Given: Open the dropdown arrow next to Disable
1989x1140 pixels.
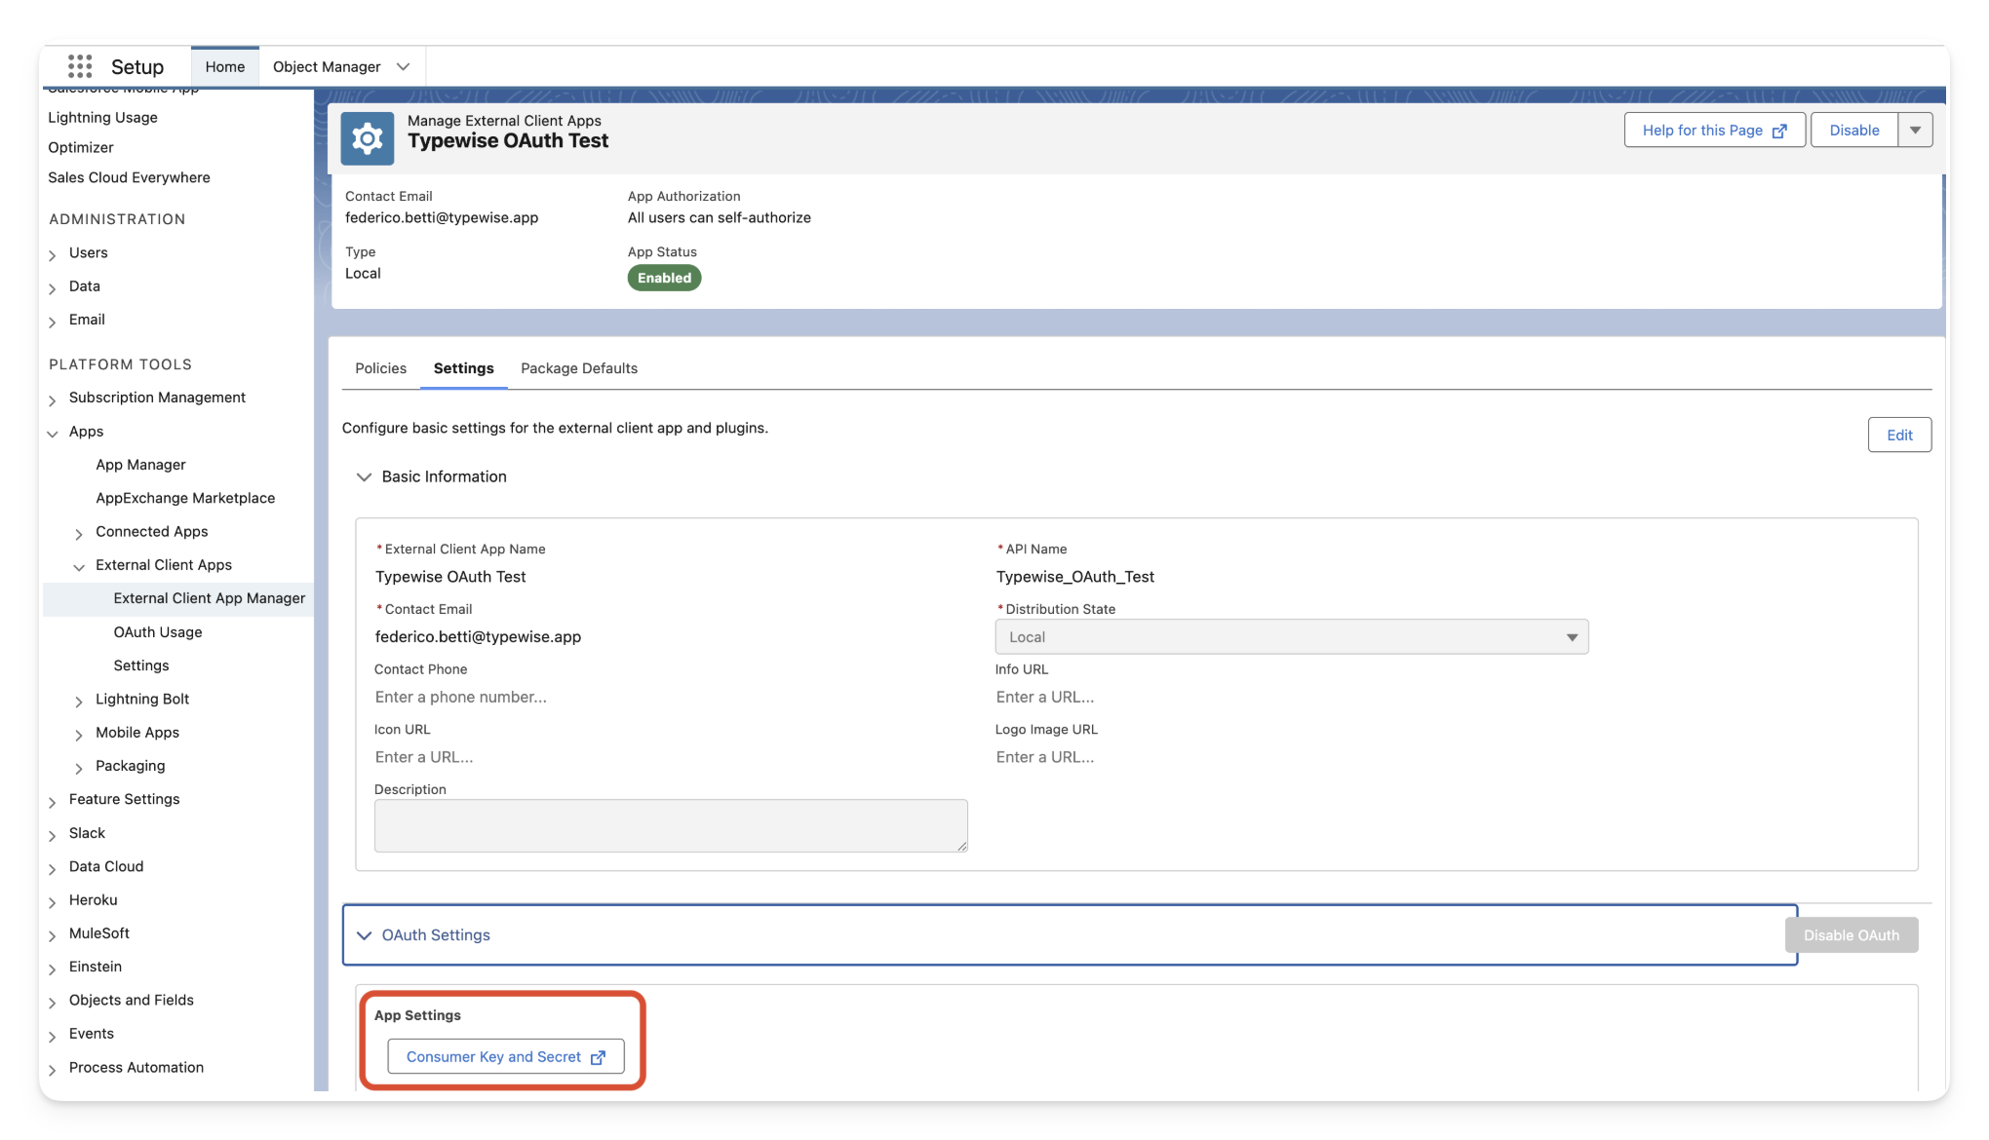Looking at the screenshot, I should point(1915,130).
